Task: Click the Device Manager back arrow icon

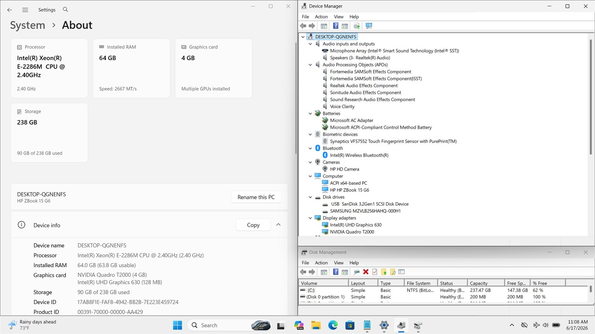Action: [303, 26]
